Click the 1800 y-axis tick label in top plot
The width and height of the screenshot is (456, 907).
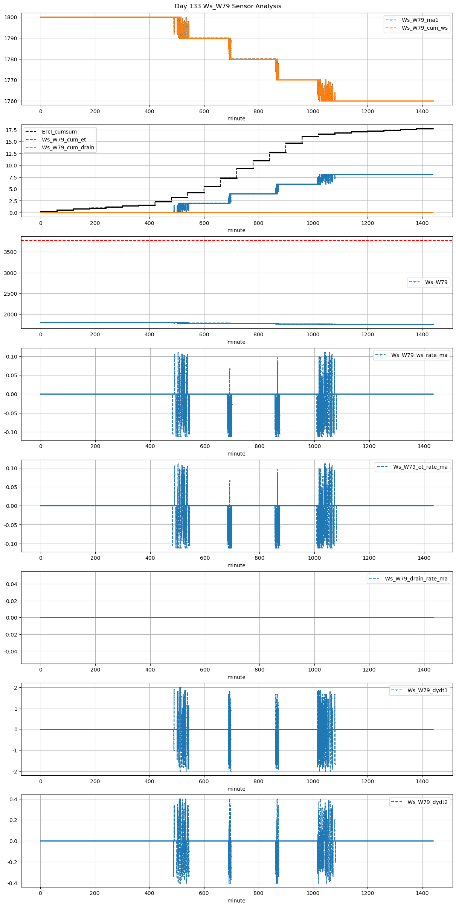11,17
